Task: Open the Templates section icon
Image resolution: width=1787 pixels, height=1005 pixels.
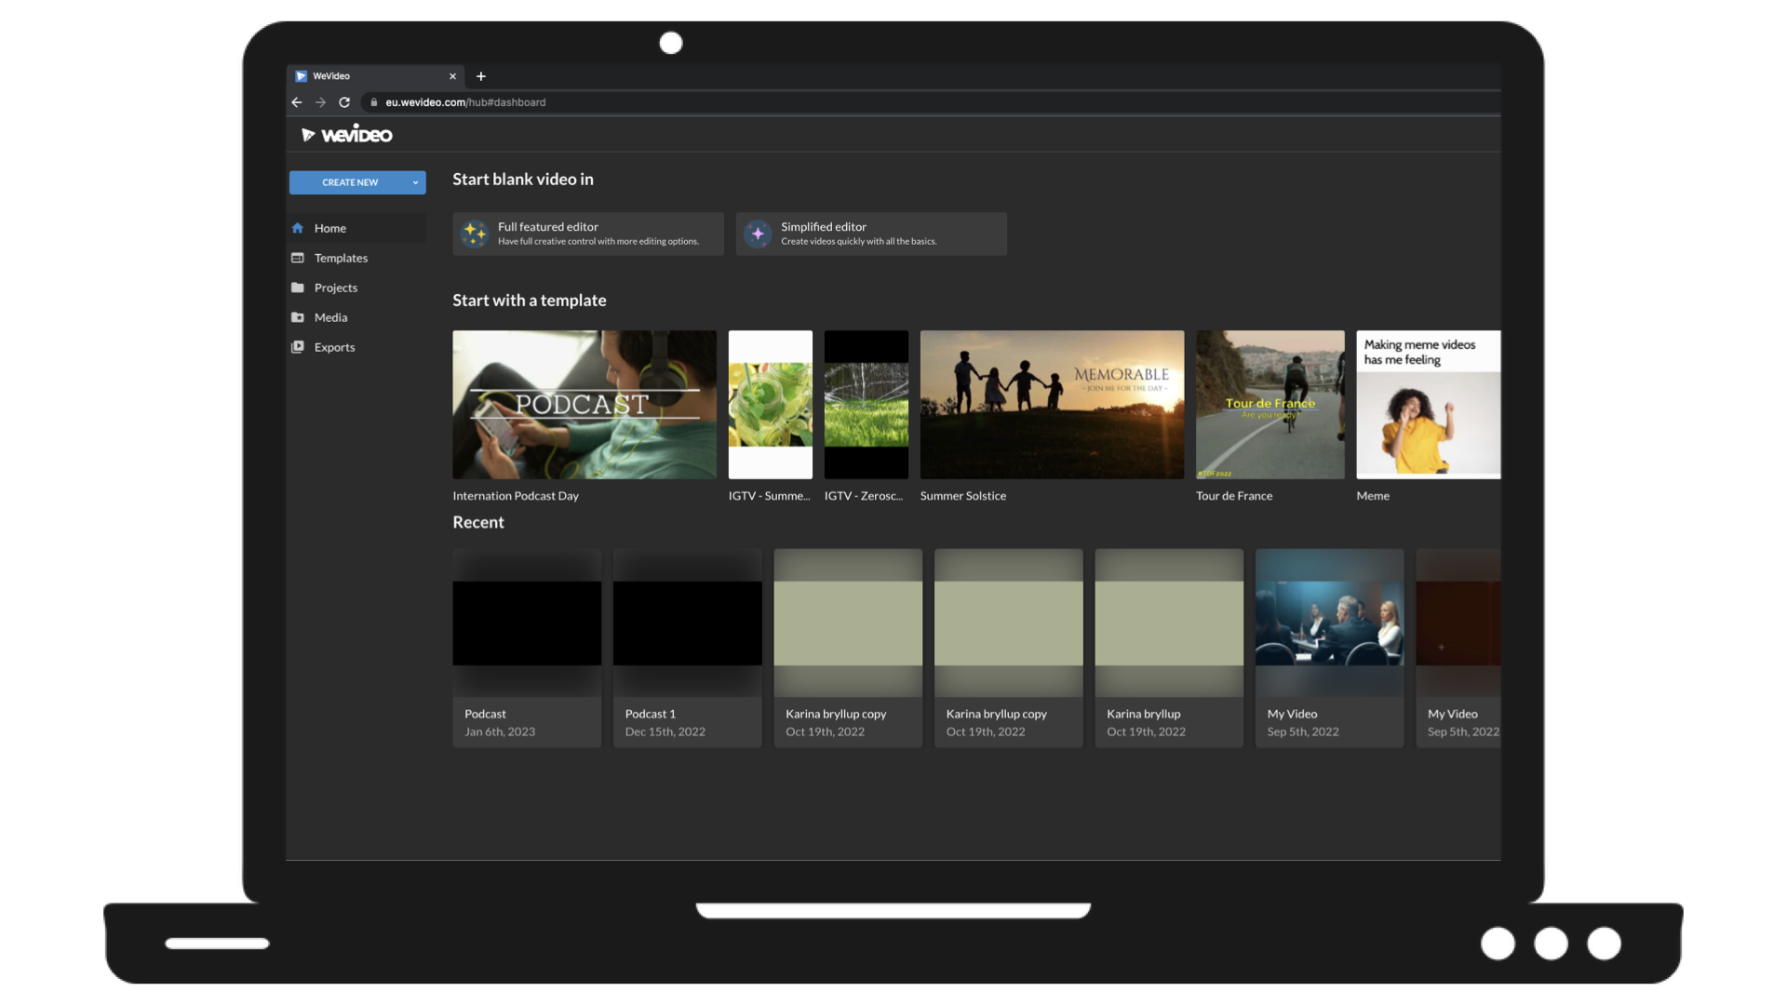Action: pos(298,257)
